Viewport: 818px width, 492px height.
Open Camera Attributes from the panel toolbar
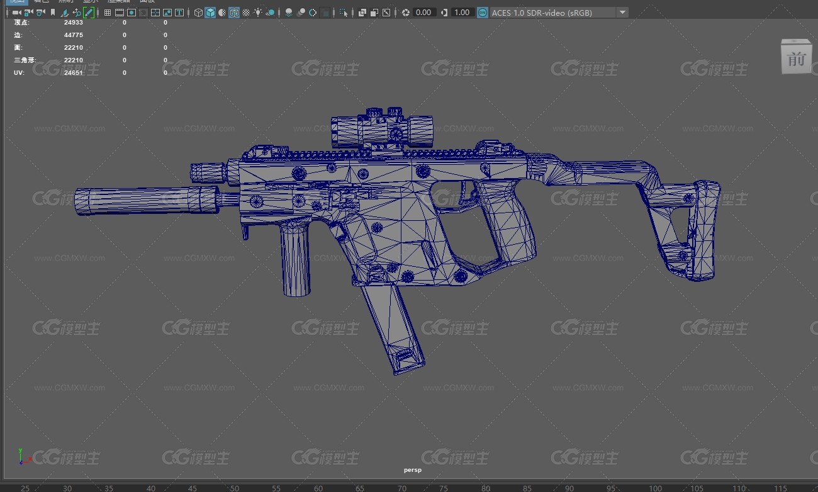point(40,13)
